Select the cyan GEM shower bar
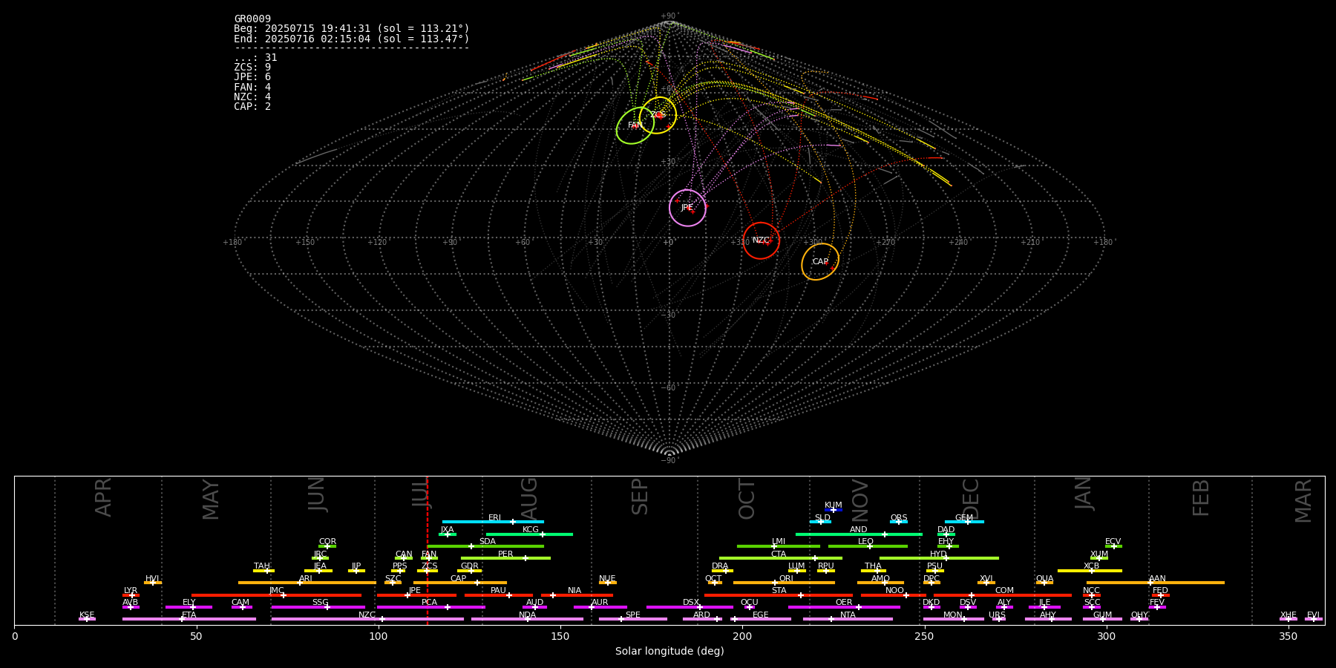1336x668 pixels. (x=964, y=522)
